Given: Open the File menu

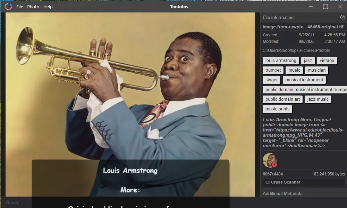Looking at the screenshot, I should pos(20,7).
